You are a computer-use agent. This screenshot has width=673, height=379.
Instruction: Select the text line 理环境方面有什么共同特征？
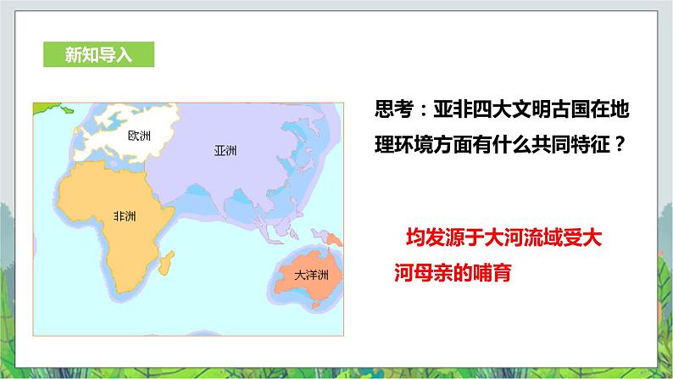504,147
